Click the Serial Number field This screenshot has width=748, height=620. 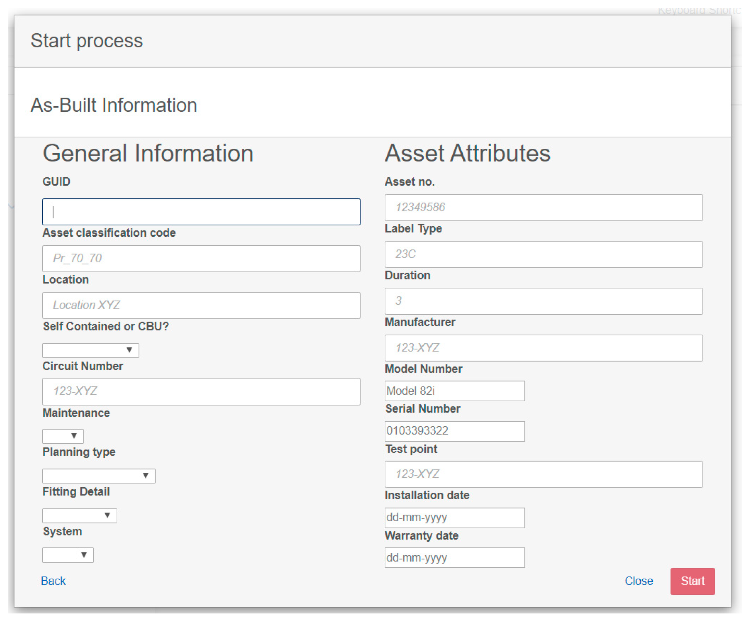click(x=454, y=431)
